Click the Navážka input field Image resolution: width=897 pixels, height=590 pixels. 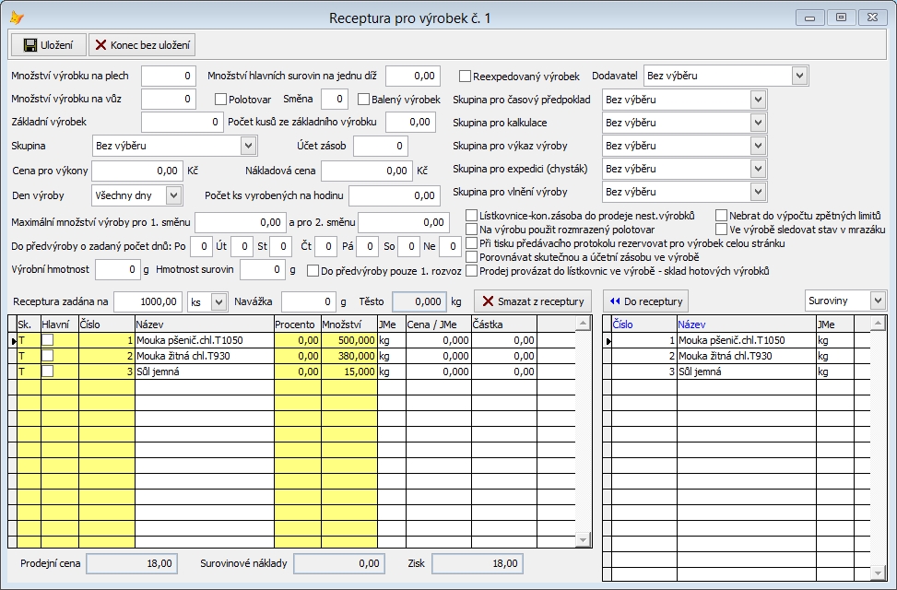[x=308, y=301]
